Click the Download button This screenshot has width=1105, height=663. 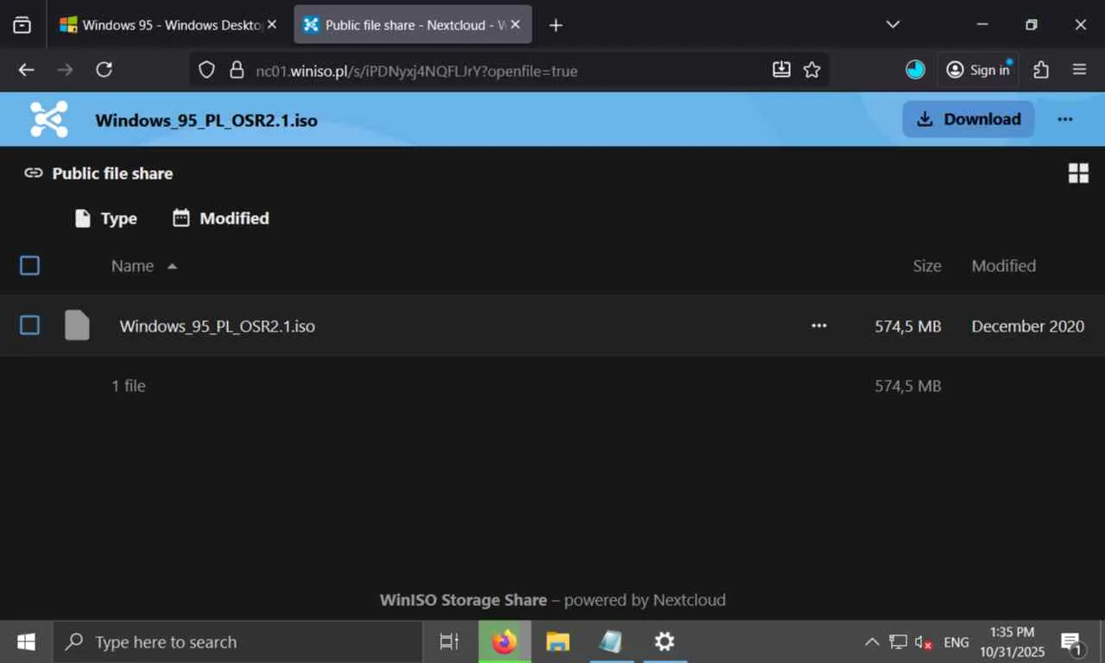click(x=969, y=119)
